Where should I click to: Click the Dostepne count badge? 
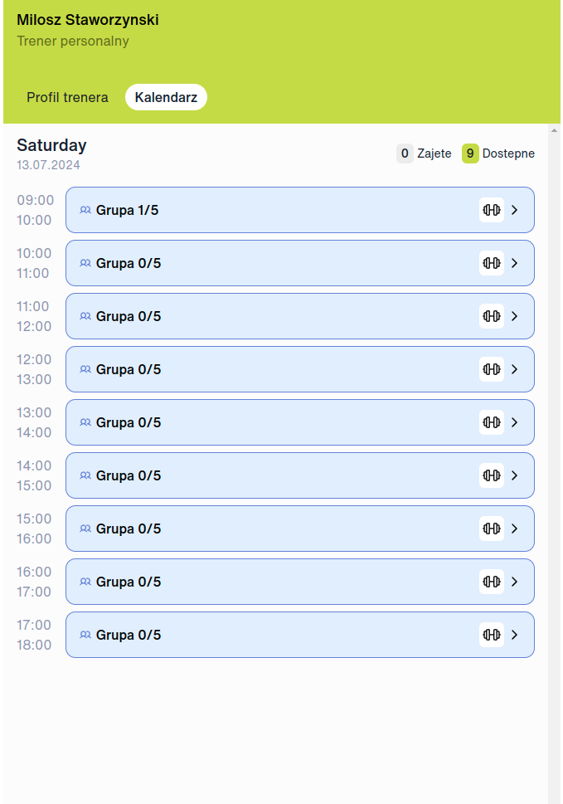[x=470, y=153]
